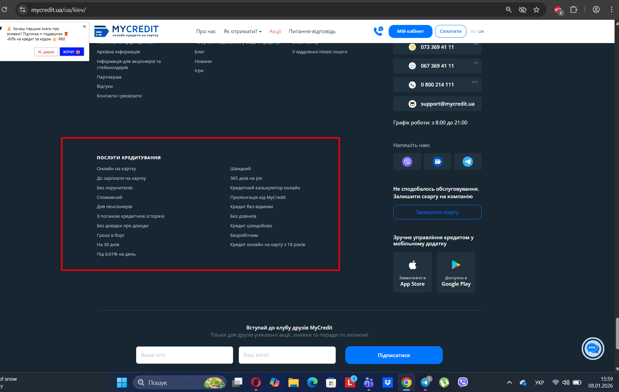The width and height of the screenshot is (619, 392).
Task: Download app from App Store
Action: coord(412,272)
